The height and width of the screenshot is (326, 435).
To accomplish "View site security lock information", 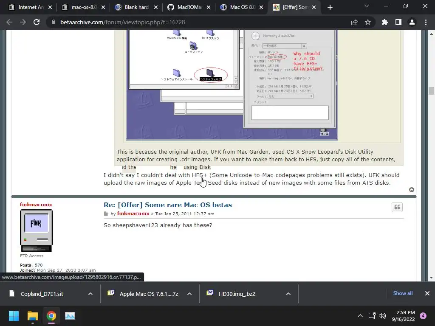I will coord(54,22).
